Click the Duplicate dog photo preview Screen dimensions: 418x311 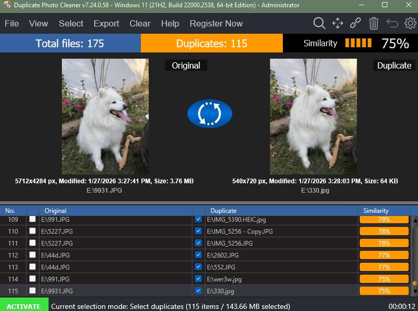(x=313, y=117)
